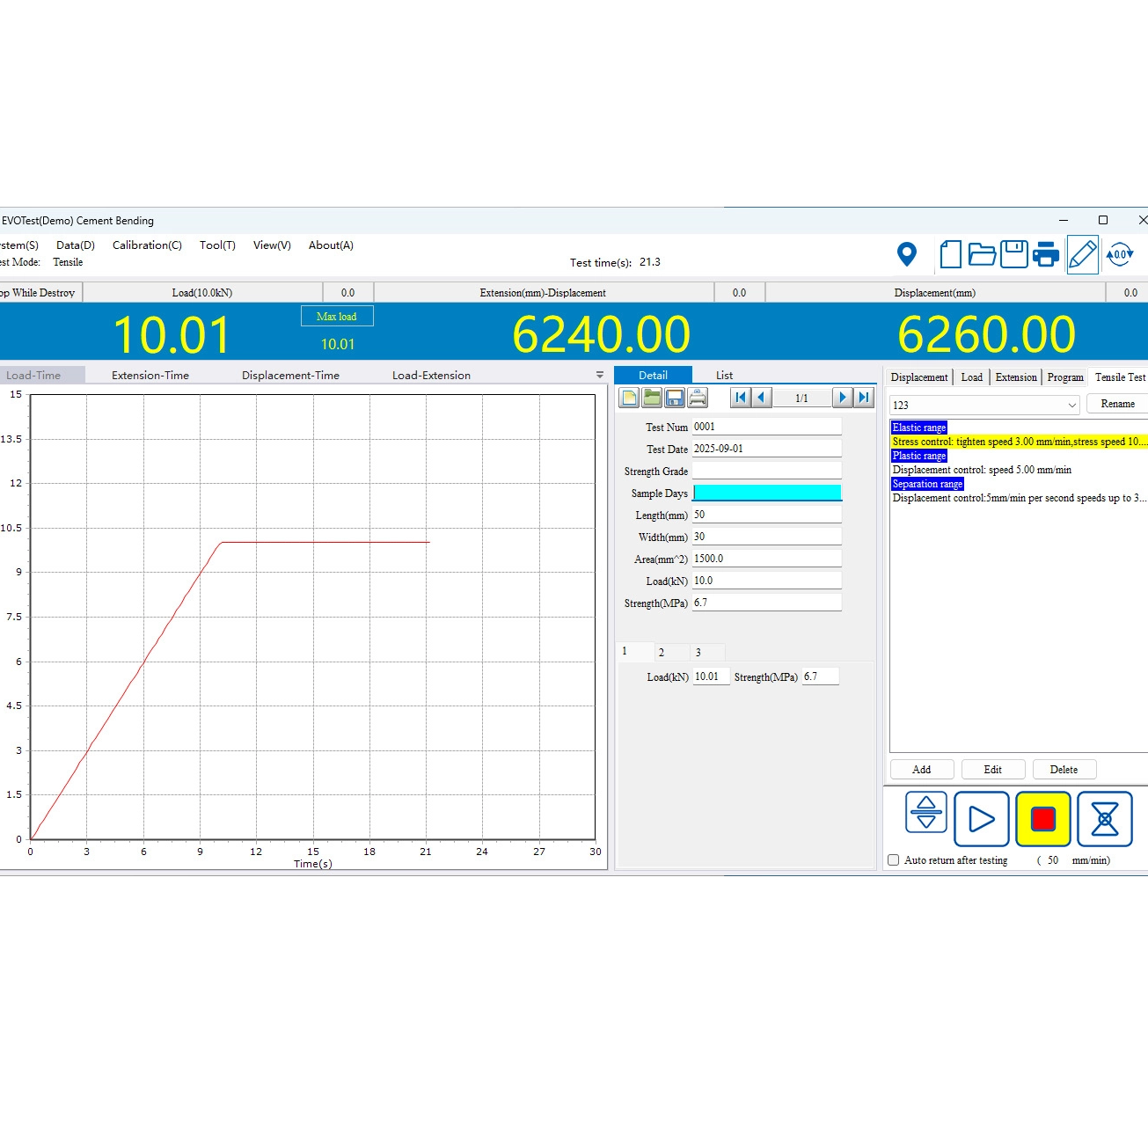Click the zero reset 0.0 icon
This screenshot has width=1148, height=1148.
coord(1119,254)
